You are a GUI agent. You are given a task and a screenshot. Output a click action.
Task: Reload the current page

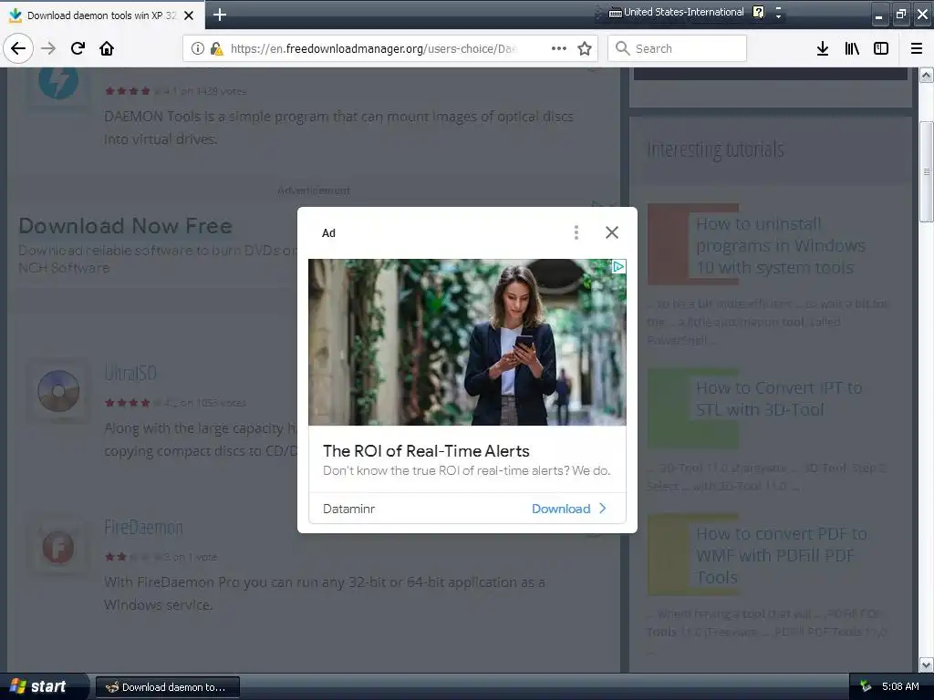tap(78, 48)
